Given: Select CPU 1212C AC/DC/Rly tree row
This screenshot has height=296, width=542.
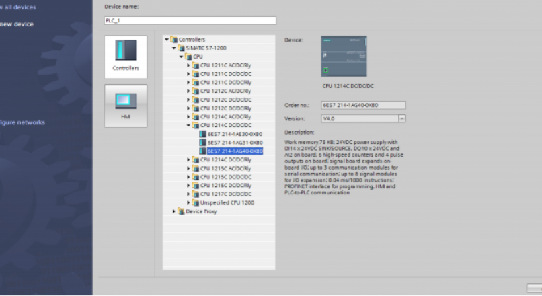Looking at the screenshot, I should pyautogui.click(x=219, y=91).
